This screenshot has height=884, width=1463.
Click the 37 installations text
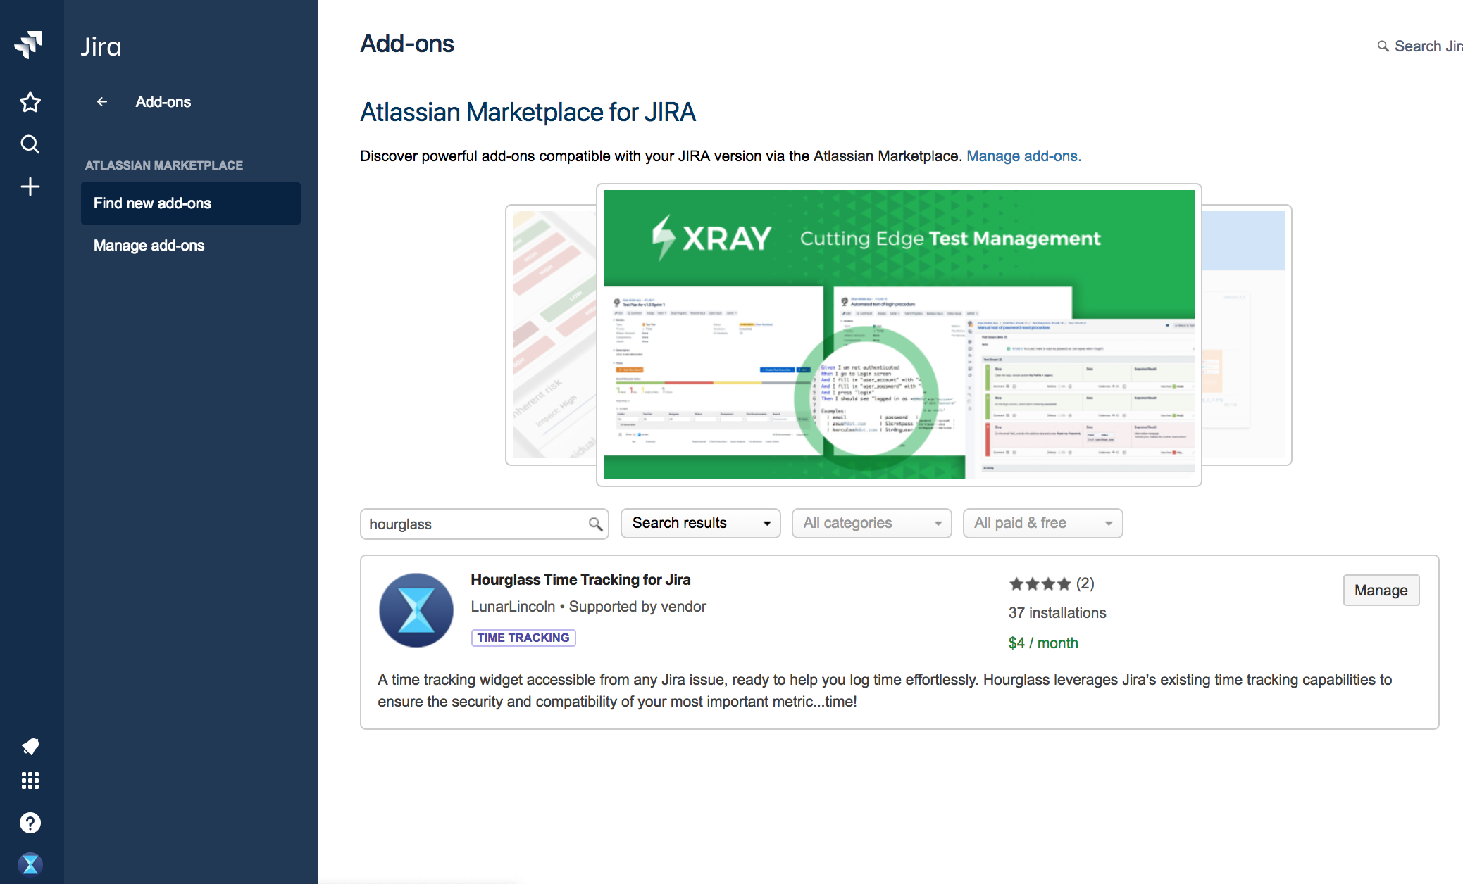[x=1057, y=613]
